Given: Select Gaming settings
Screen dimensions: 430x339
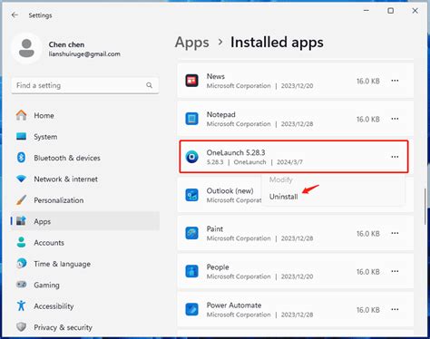Looking at the screenshot, I should pyautogui.click(x=85, y=285).
